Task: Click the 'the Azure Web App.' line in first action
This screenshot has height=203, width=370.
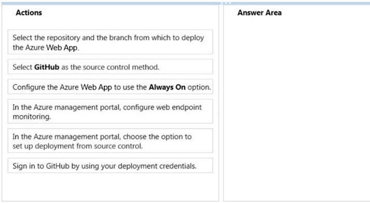Action: pyautogui.click(x=46, y=48)
